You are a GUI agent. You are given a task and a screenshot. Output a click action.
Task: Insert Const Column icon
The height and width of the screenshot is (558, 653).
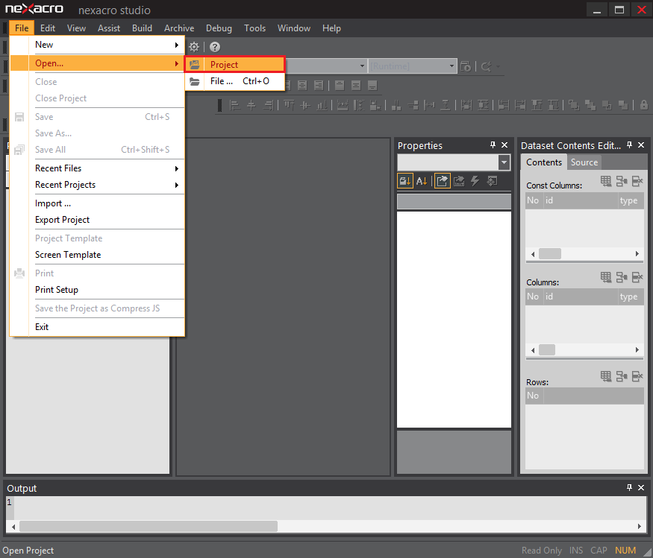[x=622, y=181]
